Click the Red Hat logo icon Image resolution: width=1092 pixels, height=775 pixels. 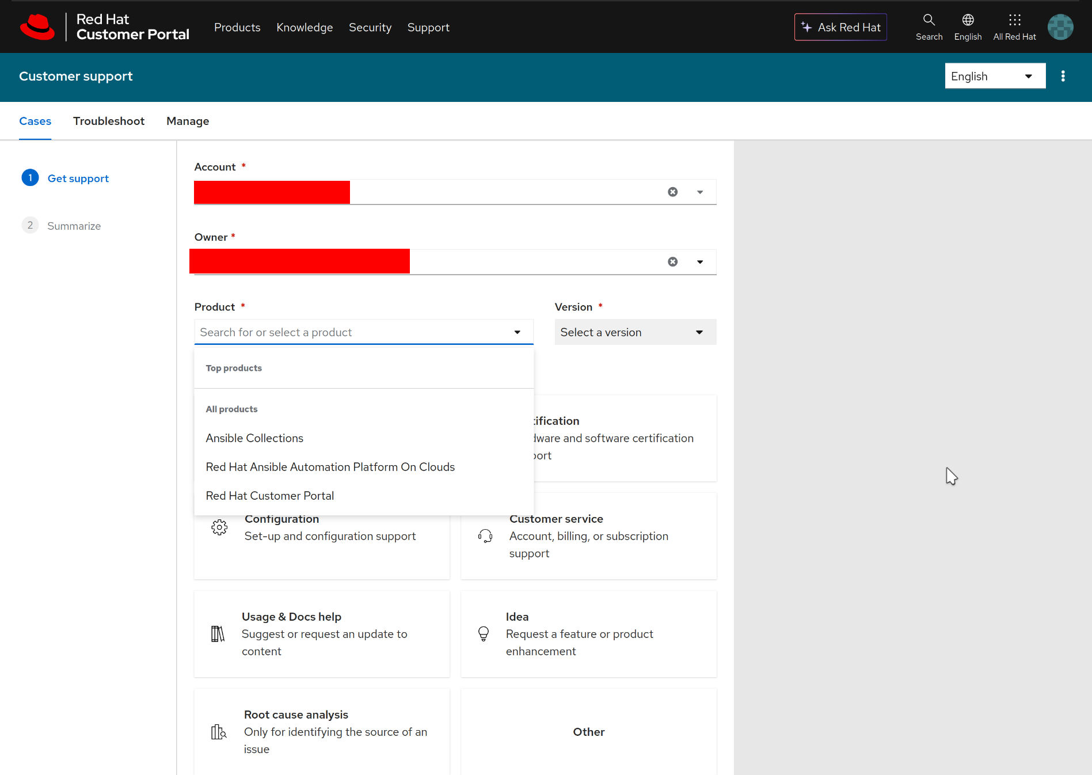click(x=37, y=27)
